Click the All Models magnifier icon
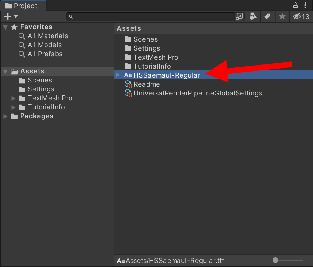 click(22, 45)
